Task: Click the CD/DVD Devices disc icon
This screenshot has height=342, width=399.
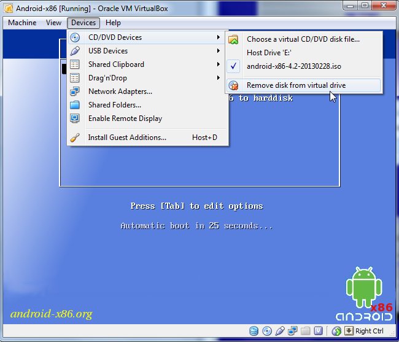Action: click(75, 37)
